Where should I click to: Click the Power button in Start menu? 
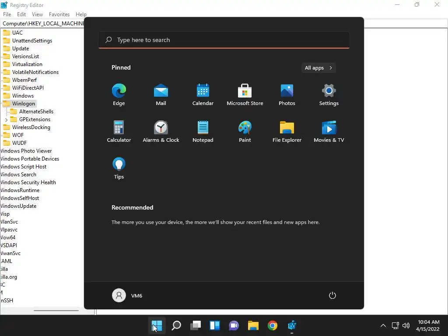point(332,295)
